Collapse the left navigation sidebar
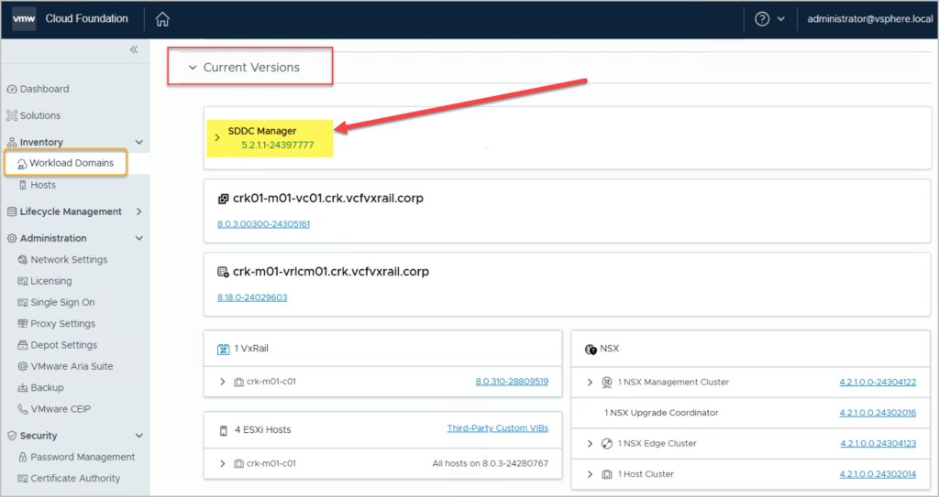The width and height of the screenshot is (939, 497). click(134, 49)
